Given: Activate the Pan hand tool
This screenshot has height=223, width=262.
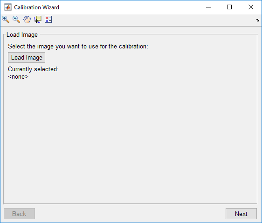Looking at the screenshot, I should click(x=27, y=20).
